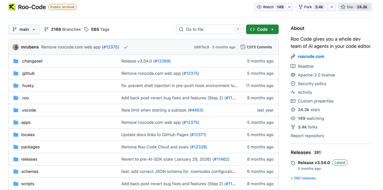Viewport: 383px width, 190px height.
Task: Click the 585 Tags link
Action: (97, 29)
